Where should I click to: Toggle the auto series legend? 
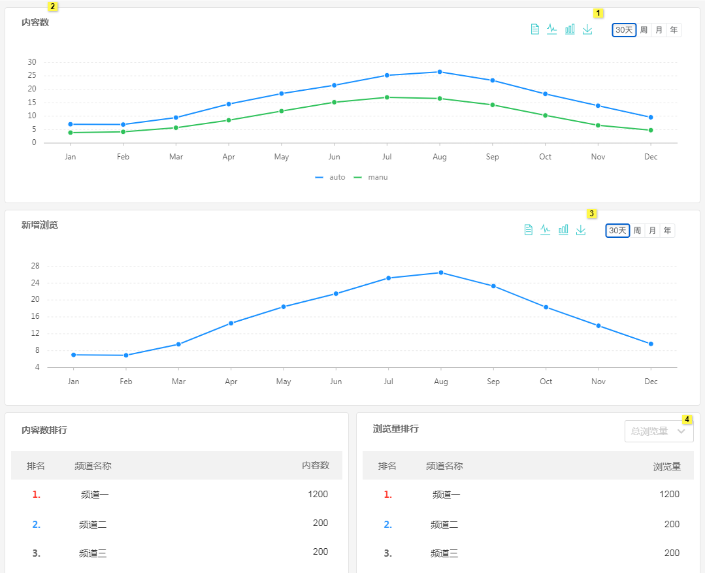tap(330, 177)
